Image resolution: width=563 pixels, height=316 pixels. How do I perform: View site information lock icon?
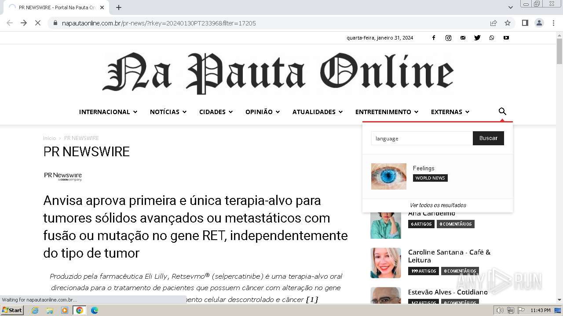coord(55,23)
